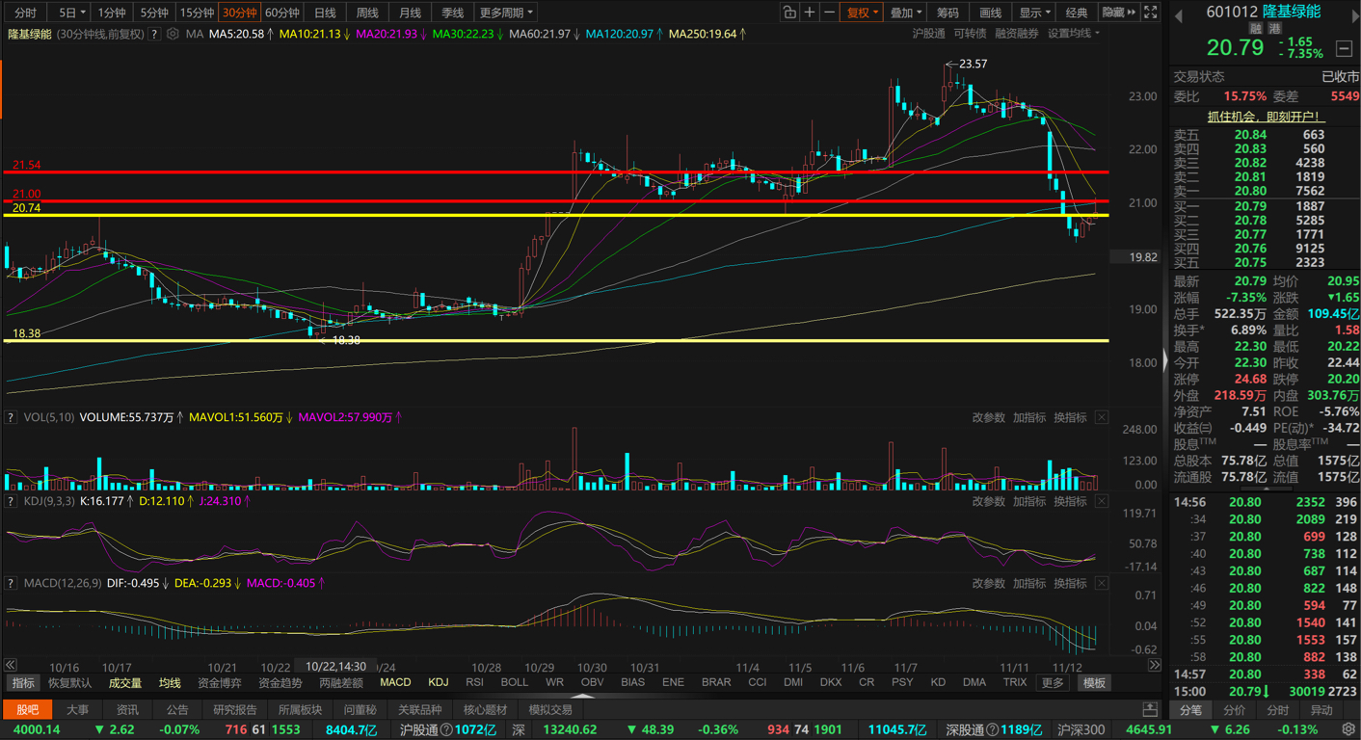The width and height of the screenshot is (1361, 740).
Task: Click 加指标 in KDJ panel
Action: pos(1029,501)
